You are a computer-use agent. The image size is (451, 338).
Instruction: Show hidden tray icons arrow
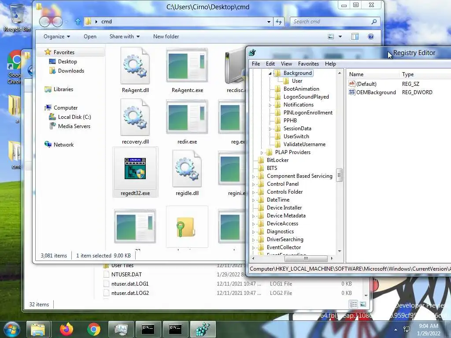point(396,330)
